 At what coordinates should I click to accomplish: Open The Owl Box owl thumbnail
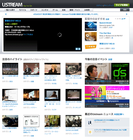(x=91, y=37)
